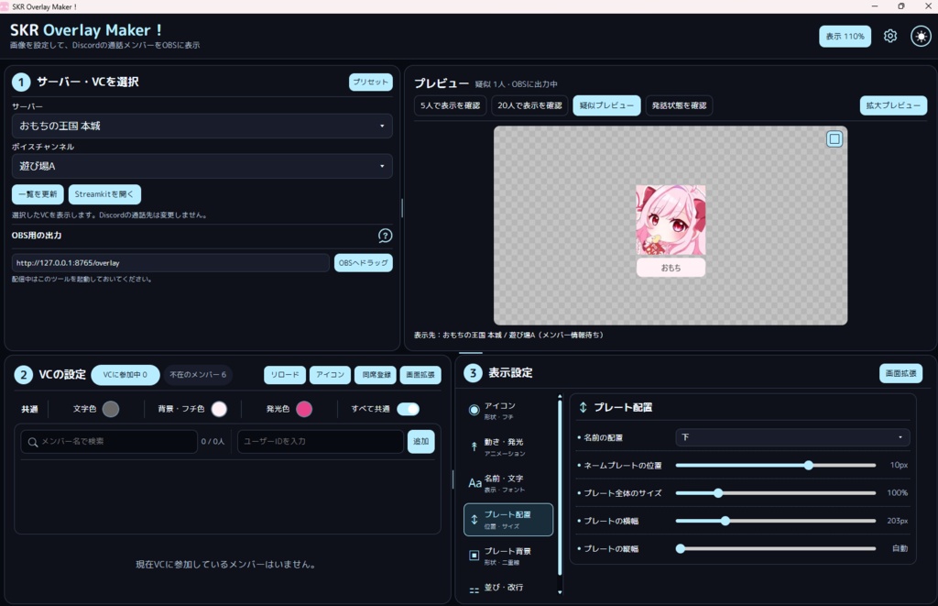Image resolution: width=938 pixels, height=606 pixels.
Task: Click the OBSへドラッグ button
Action: 363,263
